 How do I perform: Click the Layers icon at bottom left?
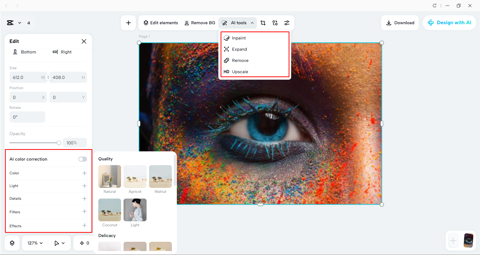(x=12, y=243)
